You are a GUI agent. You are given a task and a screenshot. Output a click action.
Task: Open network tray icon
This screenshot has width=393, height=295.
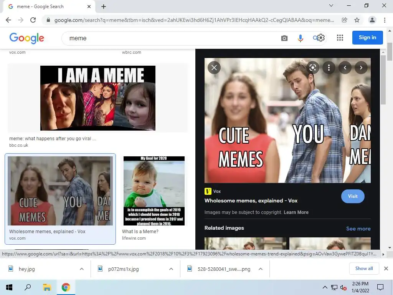click(334, 287)
